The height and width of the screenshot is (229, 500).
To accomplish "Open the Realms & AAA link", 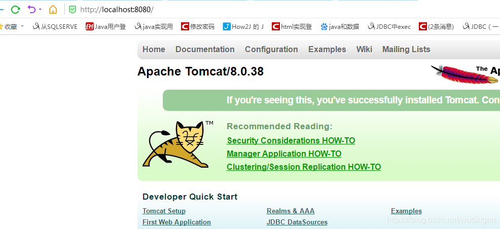I will [291, 211].
